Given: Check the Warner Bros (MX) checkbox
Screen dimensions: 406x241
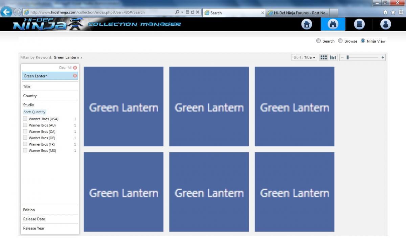Looking at the screenshot, I should click(25, 150).
